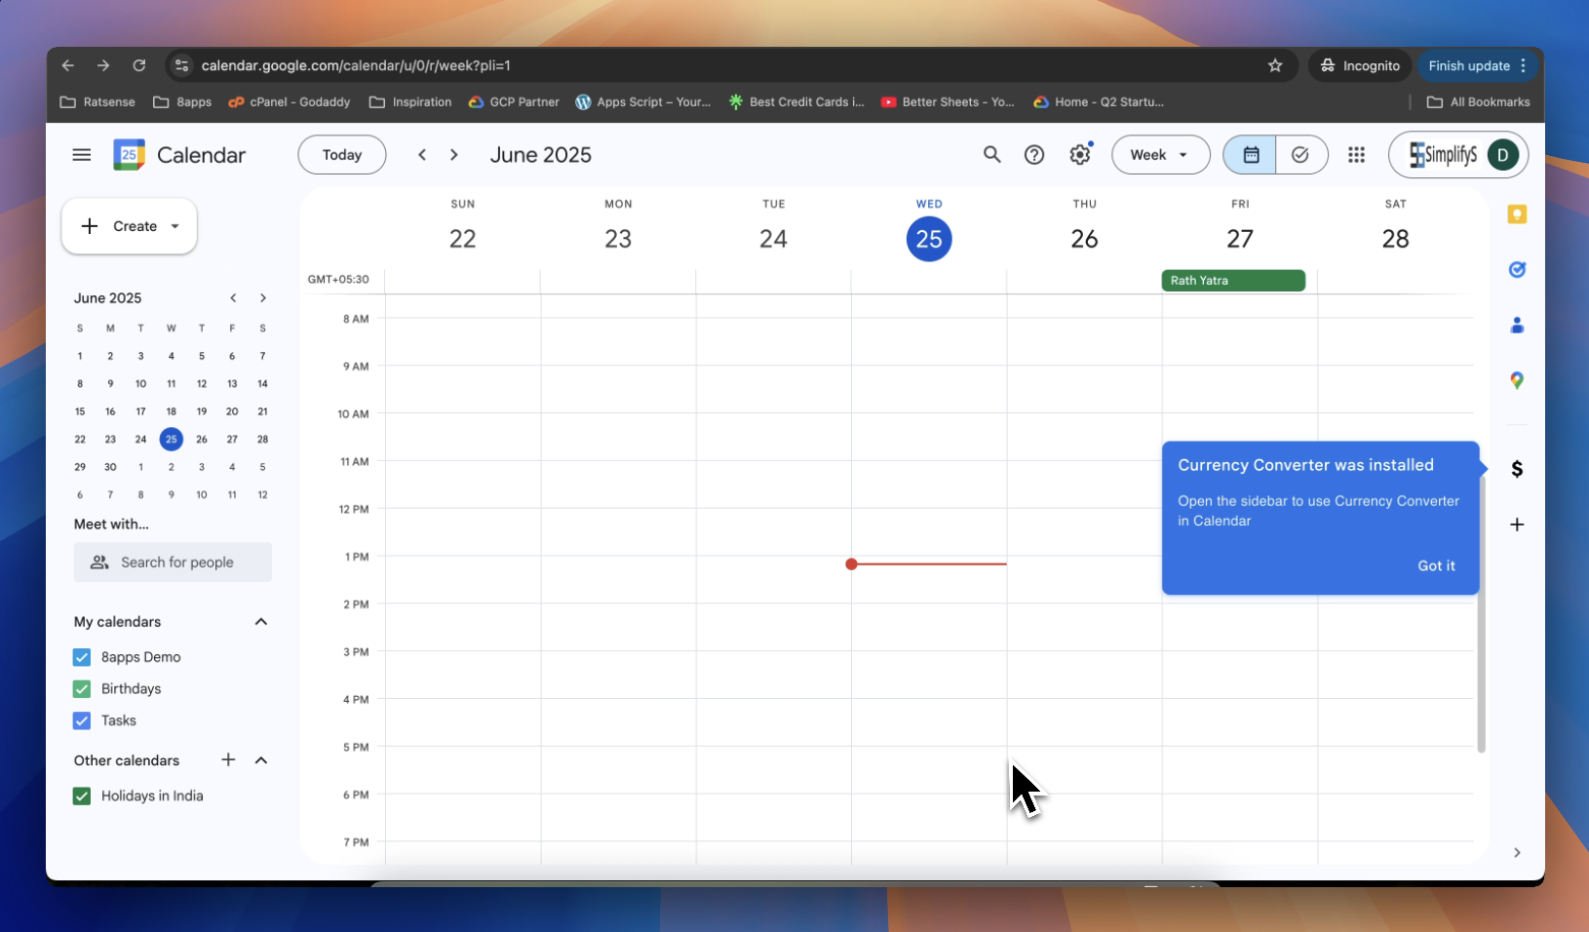Open the Google Keep sidebar icon
The image size is (1589, 932).
1517,214
